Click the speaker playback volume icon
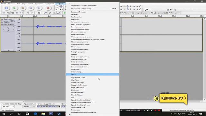Image resolution: width=206 pixels, height=116 pixels. tap(171, 10)
